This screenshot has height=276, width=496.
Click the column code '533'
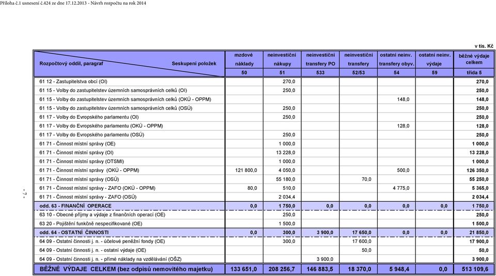320,73
